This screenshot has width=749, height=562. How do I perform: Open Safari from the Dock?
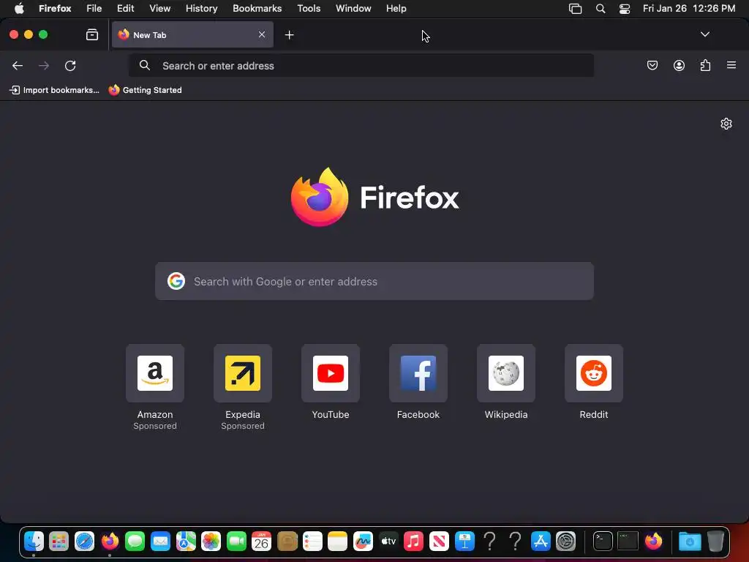[85, 542]
